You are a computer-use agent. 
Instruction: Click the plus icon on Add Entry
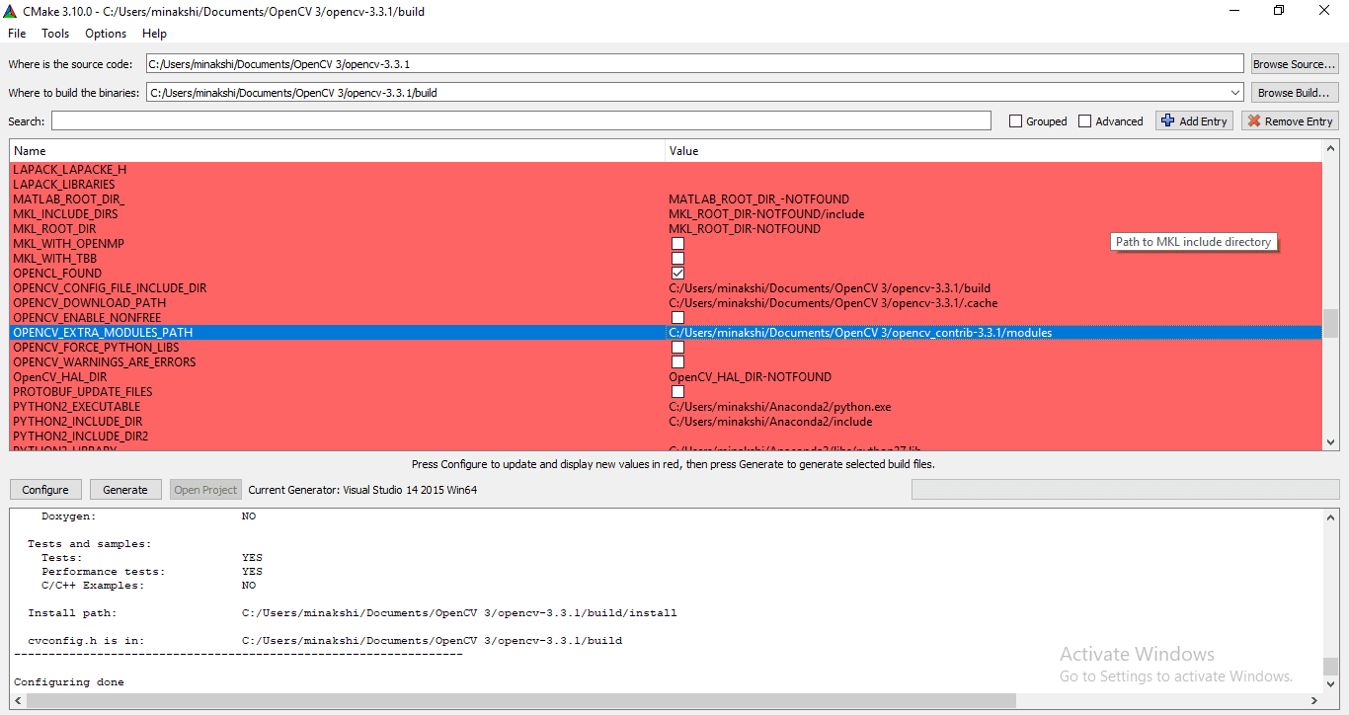[x=1168, y=120]
